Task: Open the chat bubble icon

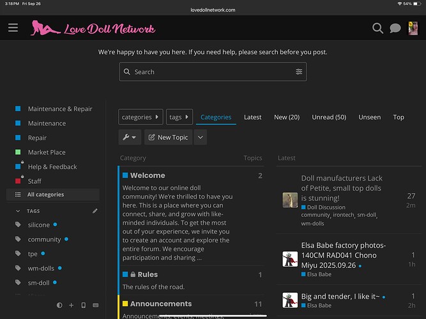Action: [395, 28]
